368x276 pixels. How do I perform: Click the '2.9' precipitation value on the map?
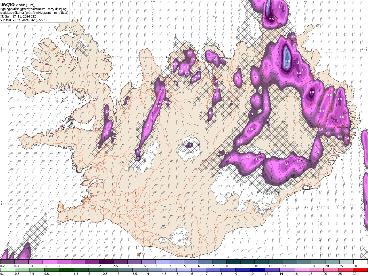(x=312, y=93)
